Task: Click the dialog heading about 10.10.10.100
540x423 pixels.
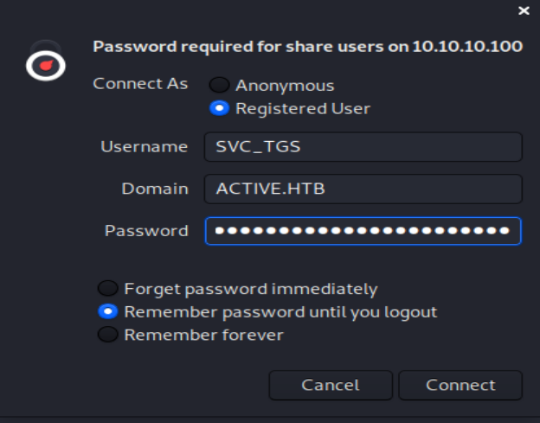Action: pyautogui.click(x=307, y=47)
